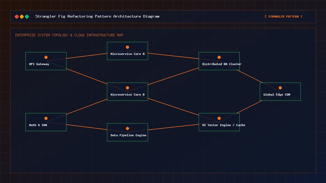Click the orange dot in Auth & IAM node
This screenshot has height=183, width=326.
46,118
